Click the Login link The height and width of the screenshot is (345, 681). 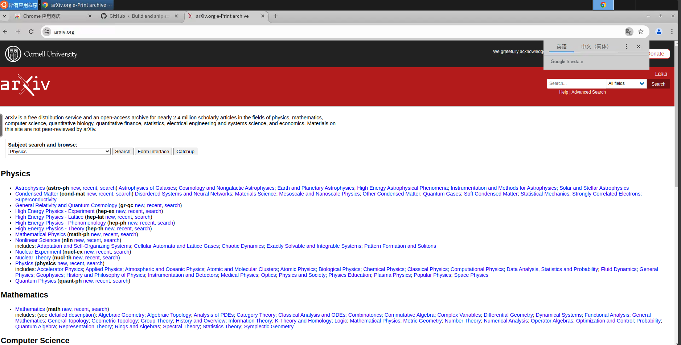(x=661, y=74)
